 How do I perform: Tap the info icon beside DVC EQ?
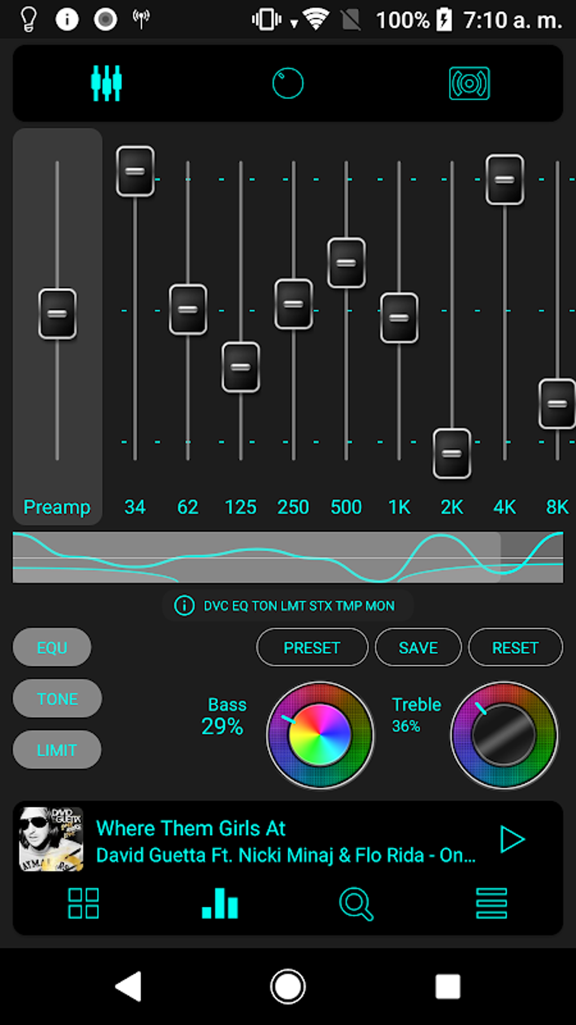tap(184, 606)
